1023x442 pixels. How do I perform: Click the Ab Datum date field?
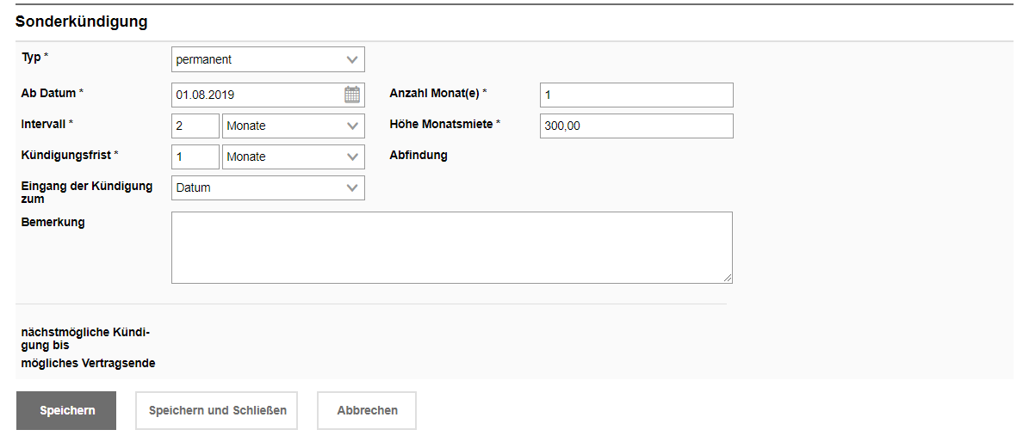pyautogui.click(x=256, y=95)
